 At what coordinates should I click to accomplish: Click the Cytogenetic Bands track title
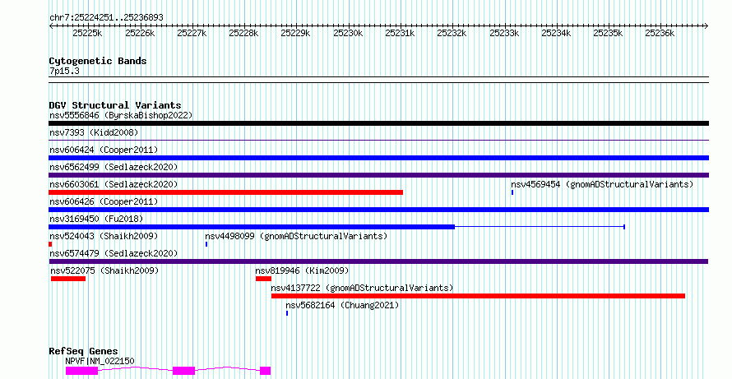pos(98,61)
